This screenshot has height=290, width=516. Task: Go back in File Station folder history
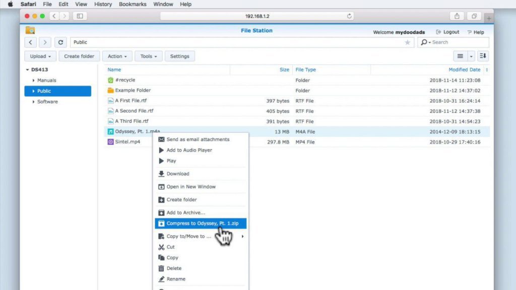(x=31, y=42)
